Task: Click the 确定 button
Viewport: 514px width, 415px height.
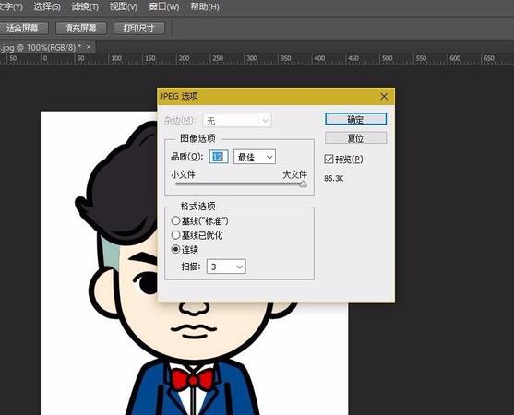Action: click(x=355, y=119)
